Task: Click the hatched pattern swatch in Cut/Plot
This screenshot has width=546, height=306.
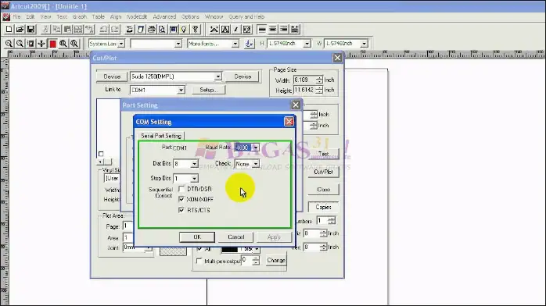Action: pyautogui.click(x=173, y=251)
